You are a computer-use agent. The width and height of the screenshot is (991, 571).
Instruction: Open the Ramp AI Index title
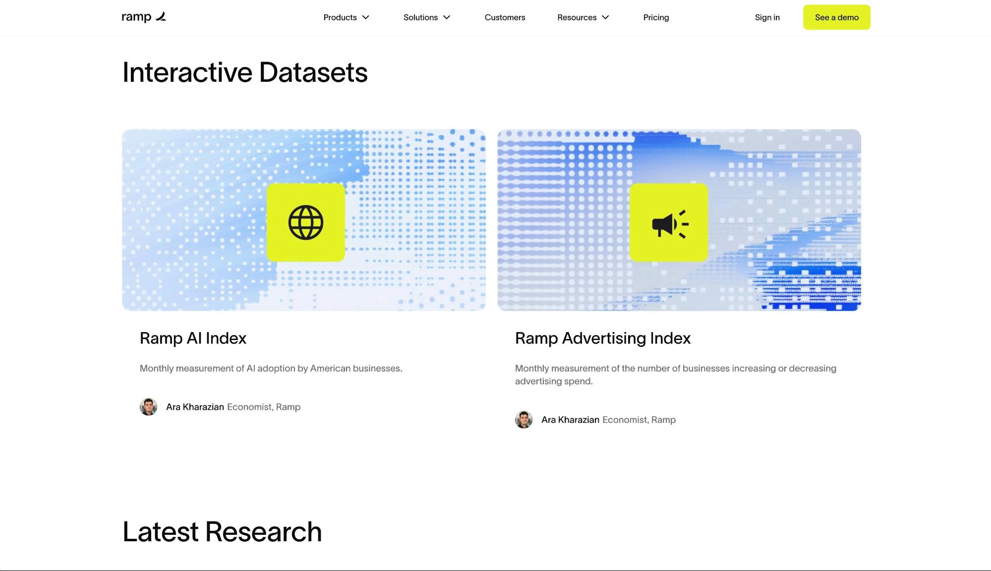(x=193, y=338)
